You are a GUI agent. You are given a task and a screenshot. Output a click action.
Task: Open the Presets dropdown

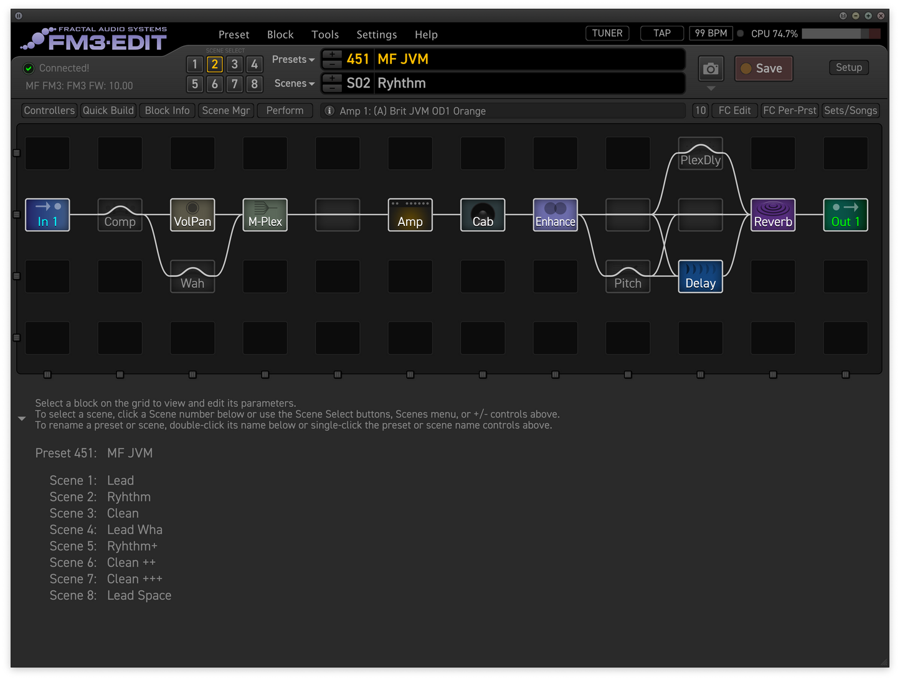pos(293,59)
